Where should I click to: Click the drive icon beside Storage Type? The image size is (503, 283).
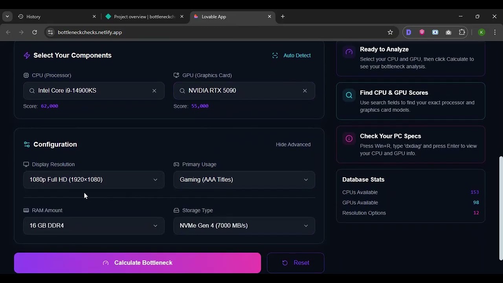click(176, 210)
